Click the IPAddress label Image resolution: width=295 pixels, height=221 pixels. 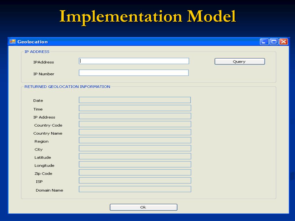pyautogui.click(x=44, y=62)
